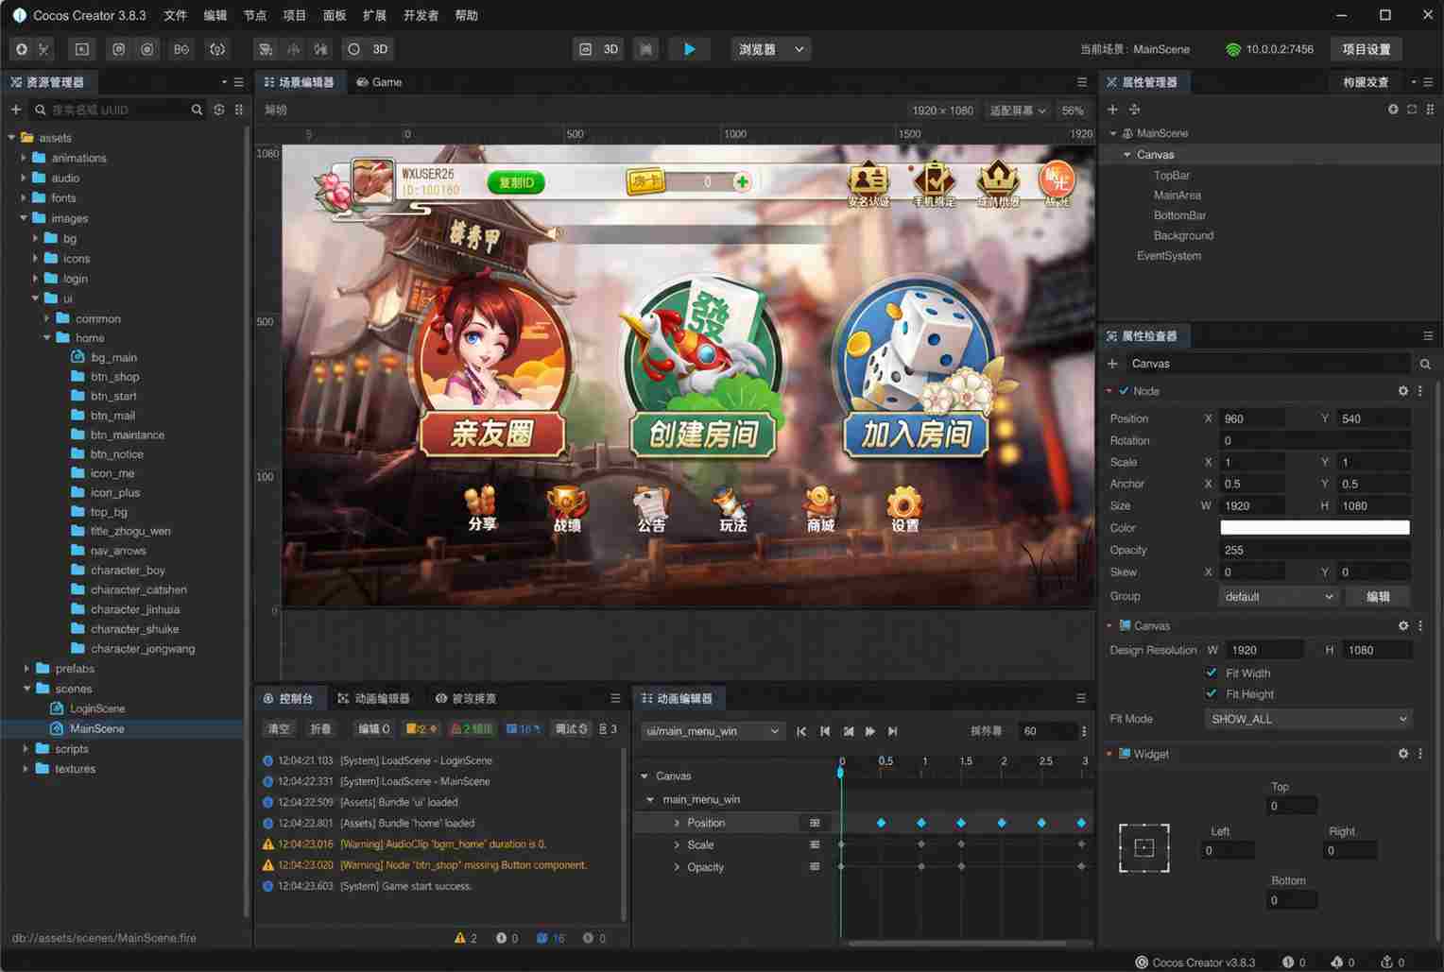Click the 编辑 button beside Group

pos(1378,596)
